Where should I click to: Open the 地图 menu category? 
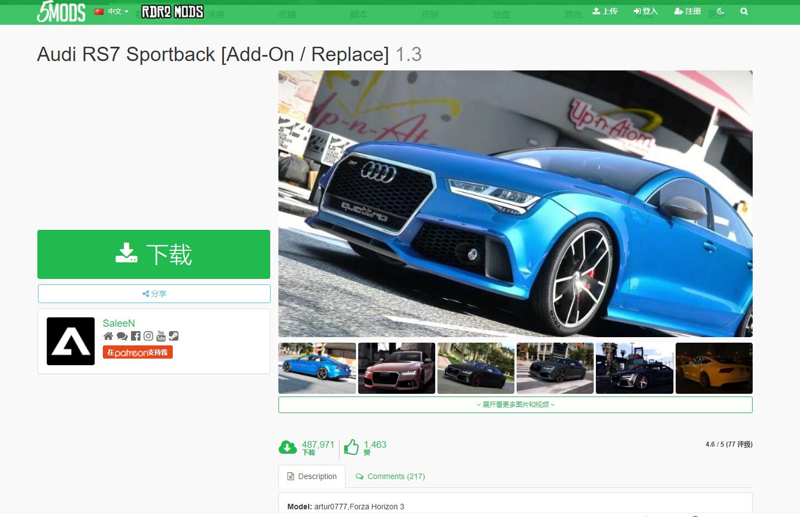pyautogui.click(x=501, y=14)
